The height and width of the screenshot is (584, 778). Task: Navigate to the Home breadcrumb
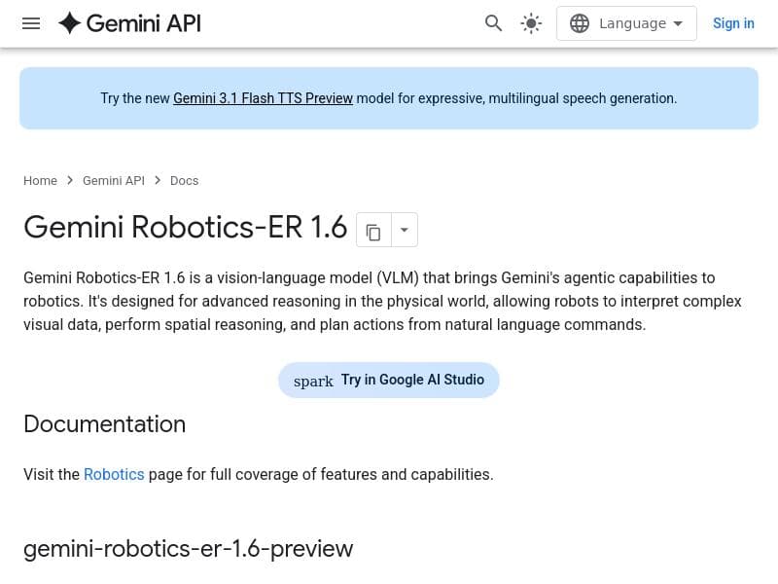40,180
